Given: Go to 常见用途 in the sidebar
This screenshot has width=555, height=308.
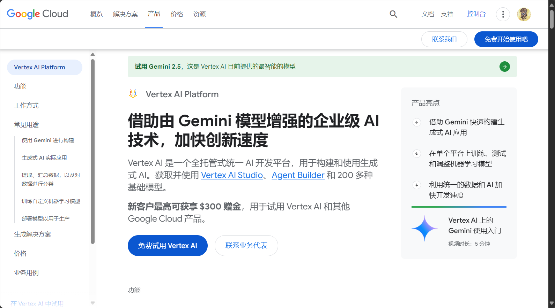Looking at the screenshot, I should [x=26, y=125].
